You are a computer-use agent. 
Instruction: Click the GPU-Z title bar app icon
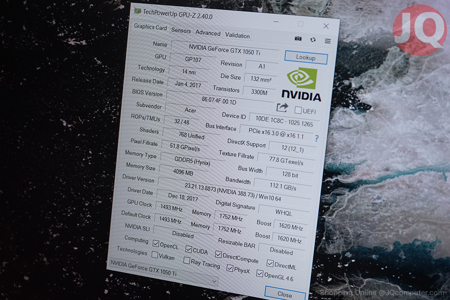(x=138, y=11)
